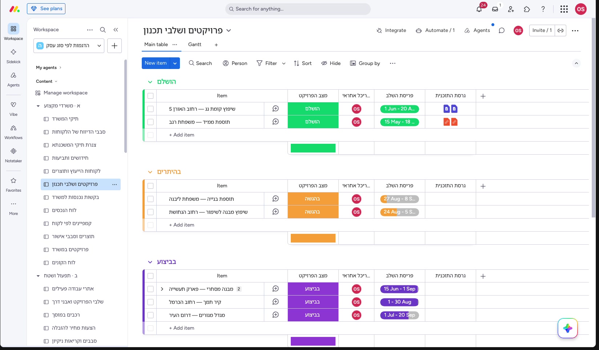This screenshot has width=599, height=350.
Task: Open the inbox tray icon
Action: coord(495,9)
